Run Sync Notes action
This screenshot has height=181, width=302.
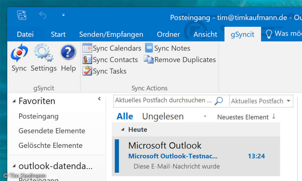168,48
